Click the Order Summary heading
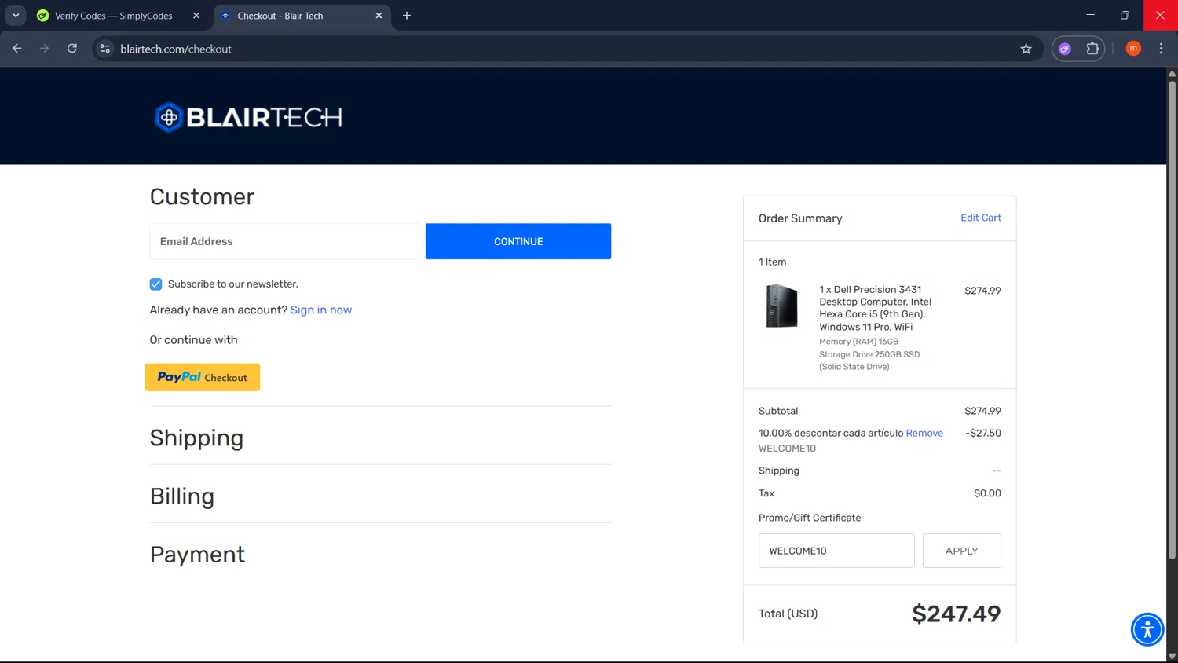This screenshot has height=663, width=1178. click(x=800, y=218)
